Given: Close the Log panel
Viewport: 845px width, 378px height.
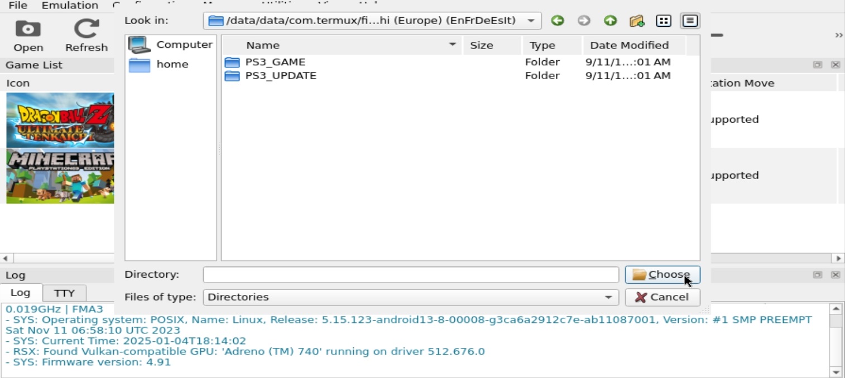Looking at the screenshot, I should tap(836, 275).
